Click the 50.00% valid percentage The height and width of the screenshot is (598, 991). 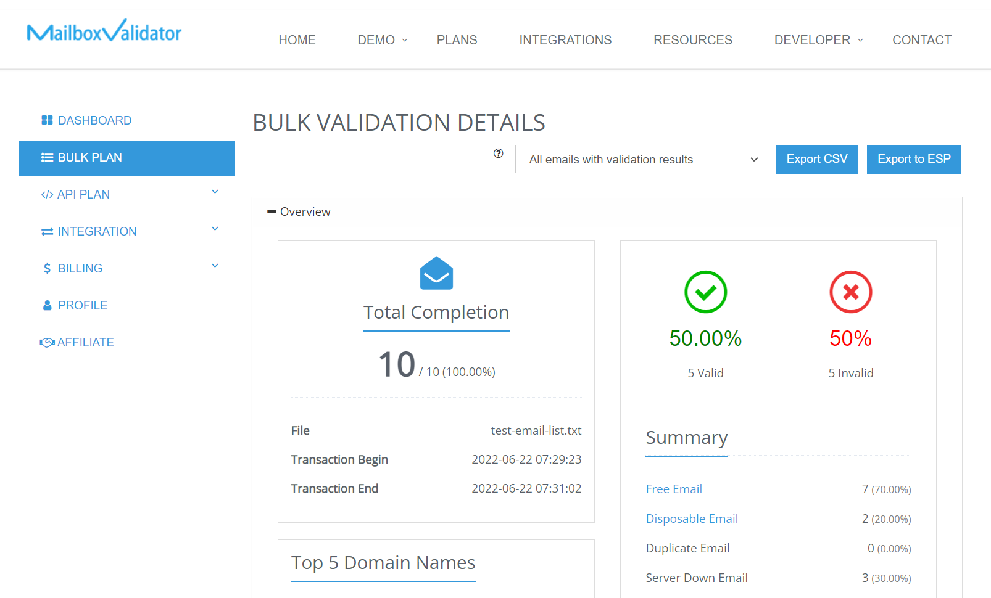(705, 338)
